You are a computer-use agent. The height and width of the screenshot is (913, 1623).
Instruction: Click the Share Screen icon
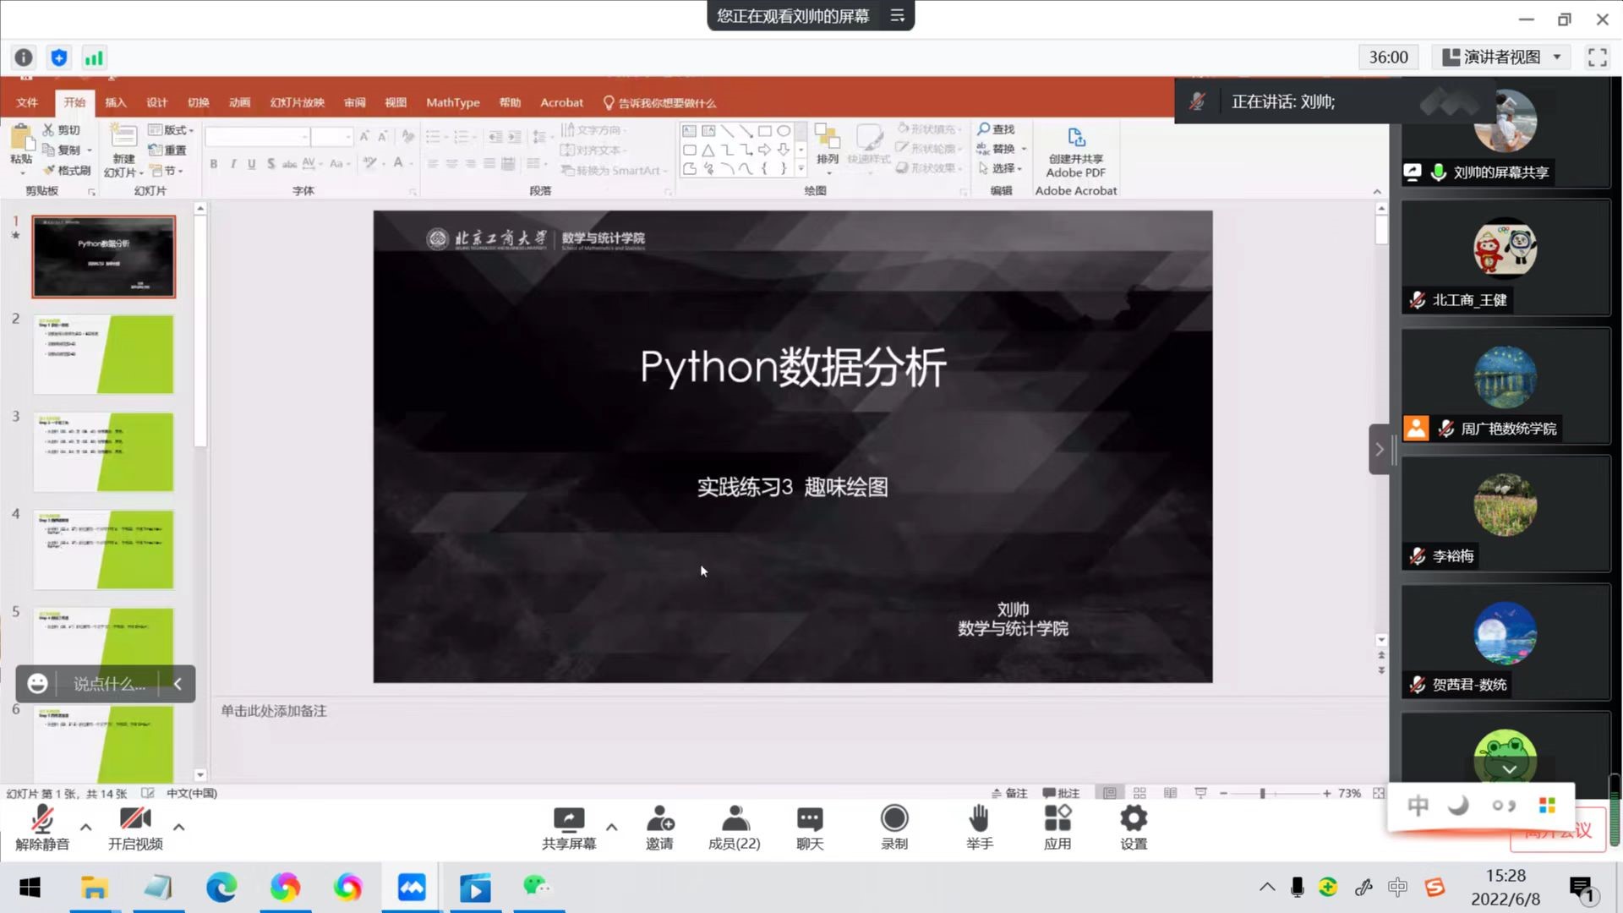[x=568, y=819]
